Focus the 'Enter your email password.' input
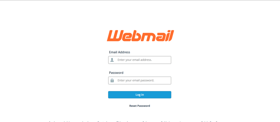The image size is (280, 122). point(140,80)
